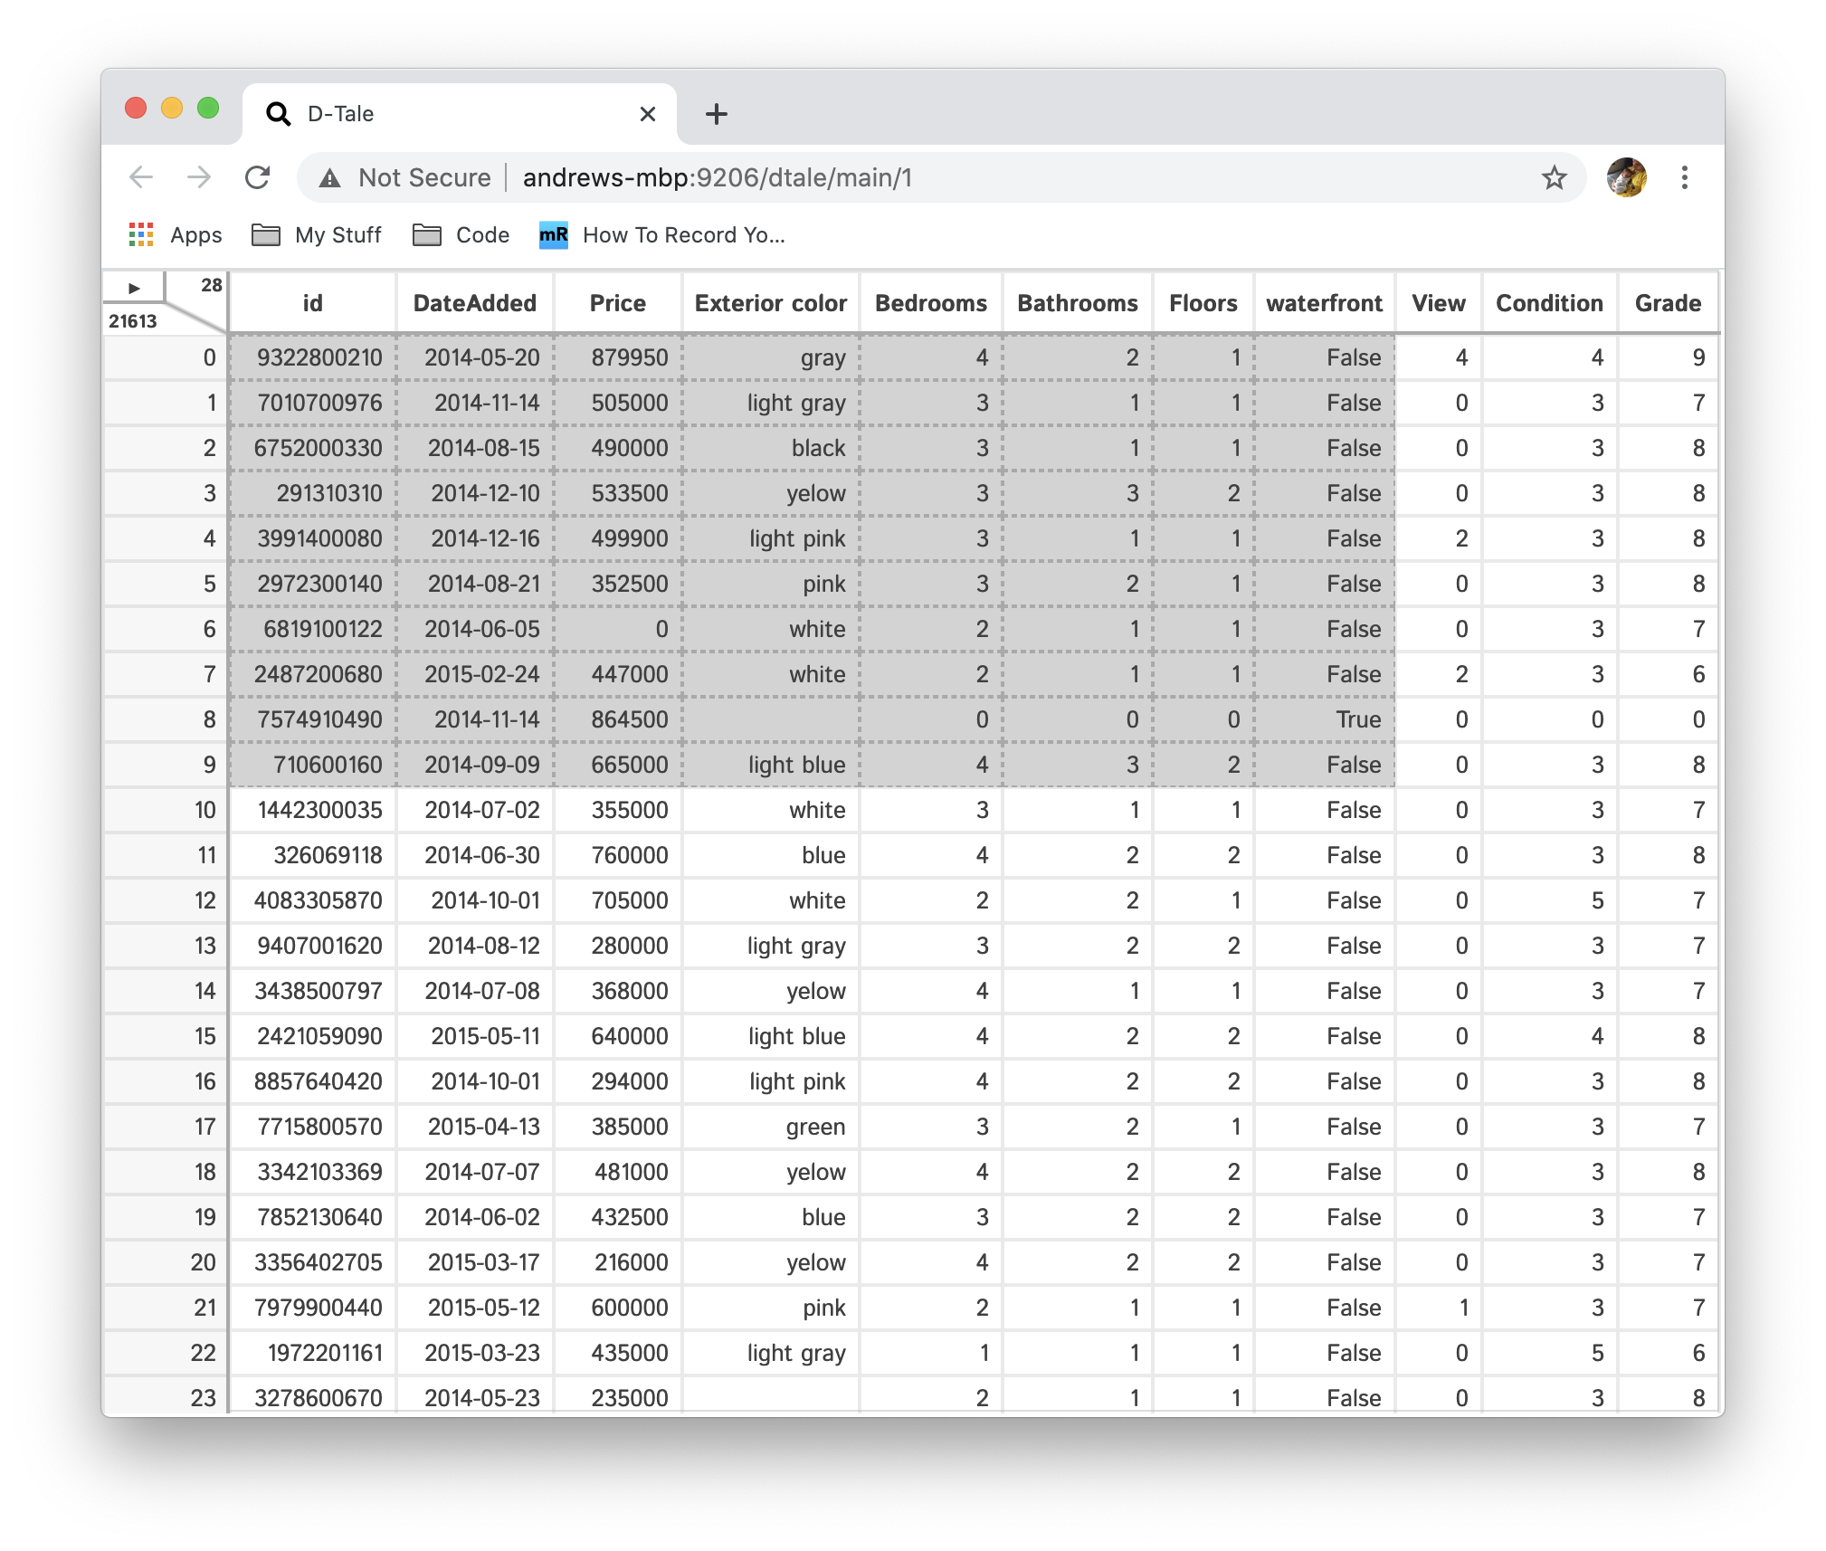The image size is (1826, 1551).
Task: Open the My Stuff bookmarks folder
Action: point(317,235)
